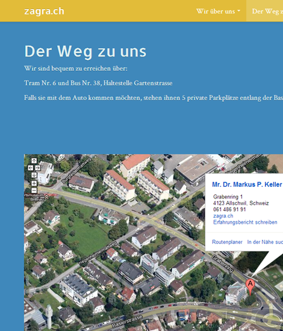Screen dimensions: 283x331
Task: Go to the zagra.ch home logo
Action: pos(44,11)
